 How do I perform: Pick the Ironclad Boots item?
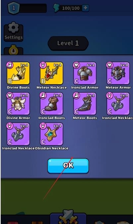point(51,104)
